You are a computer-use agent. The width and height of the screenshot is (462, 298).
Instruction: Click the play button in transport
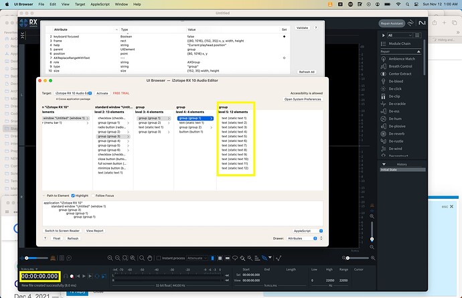(x=84, y=276)
